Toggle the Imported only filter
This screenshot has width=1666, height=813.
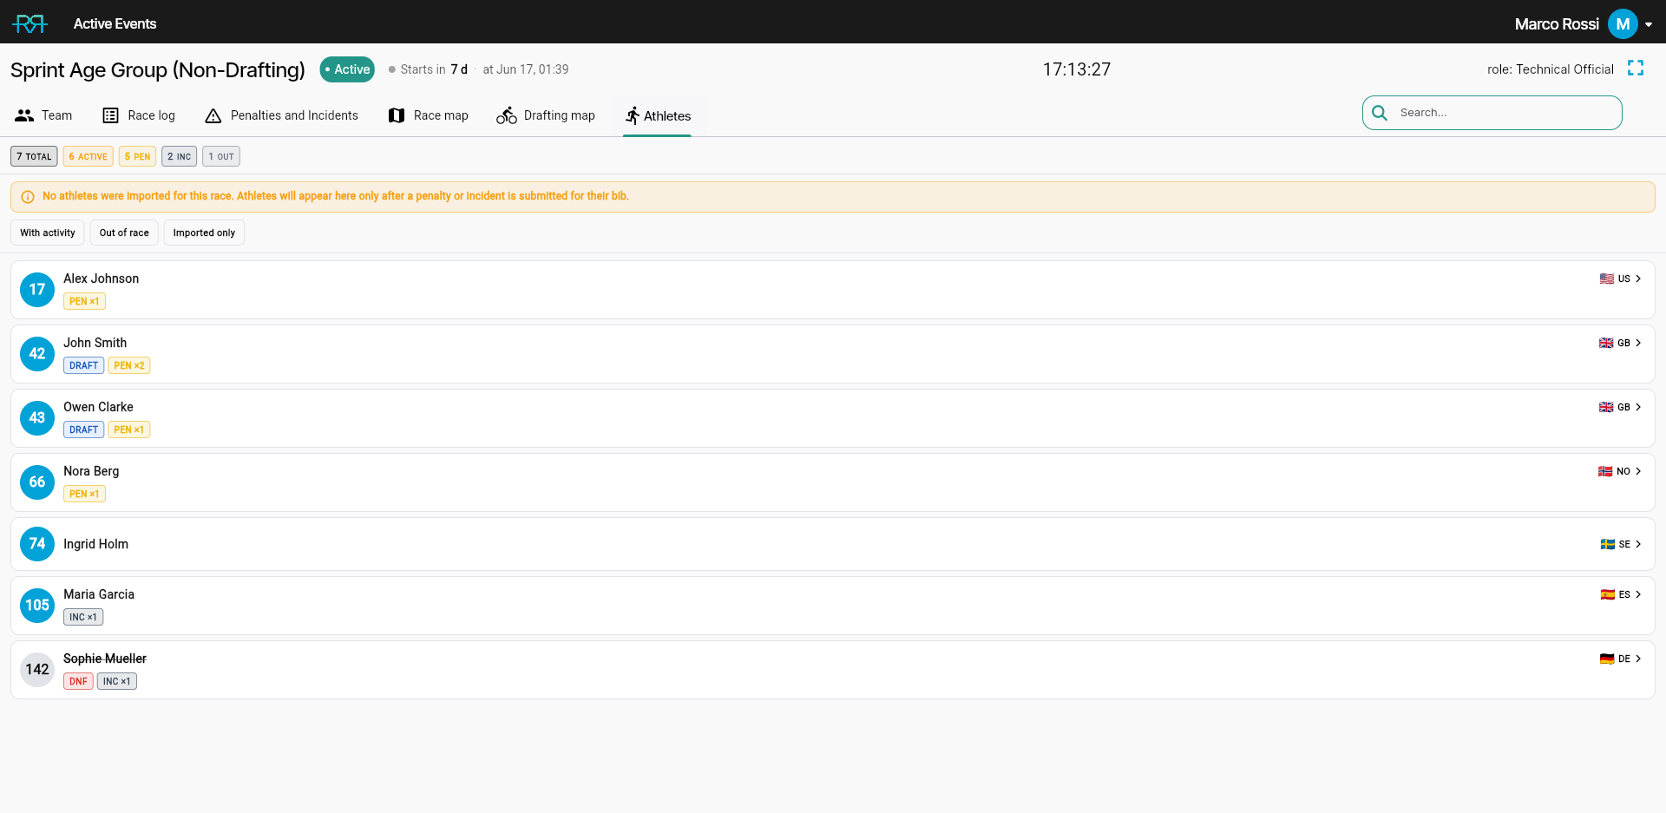click(204, 233)
